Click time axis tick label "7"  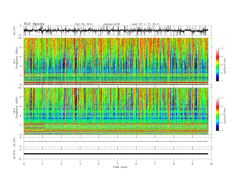pos(155,164)
